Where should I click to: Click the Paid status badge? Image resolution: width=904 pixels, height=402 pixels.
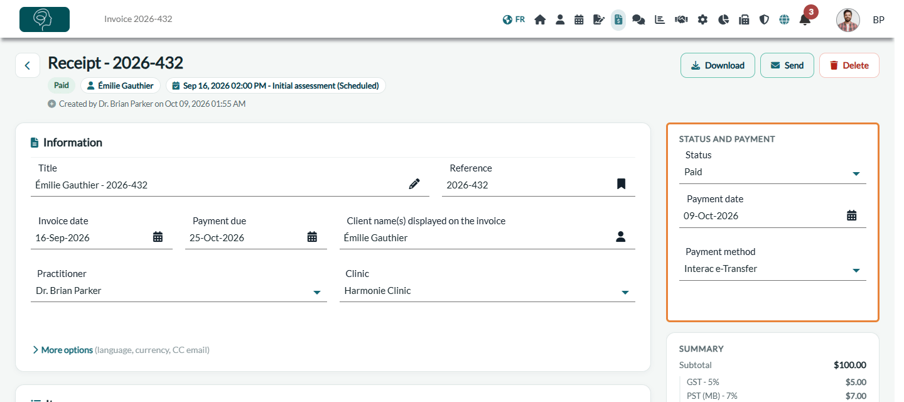pyautogui.click(x=62, y=85)
